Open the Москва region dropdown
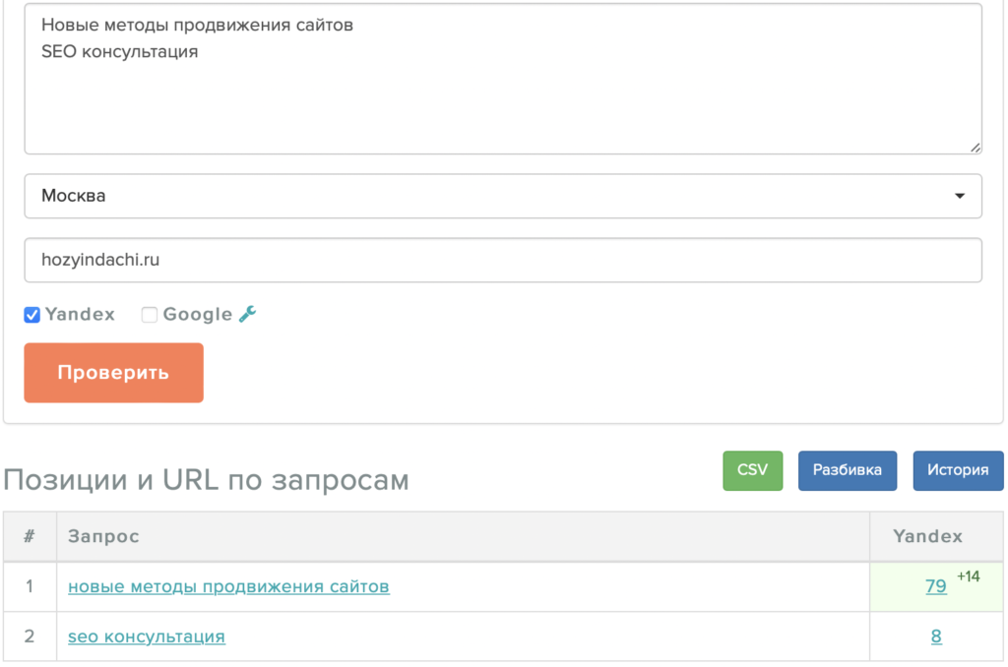Viewport: 1008px width, 667px height. (x=503, y=196)
